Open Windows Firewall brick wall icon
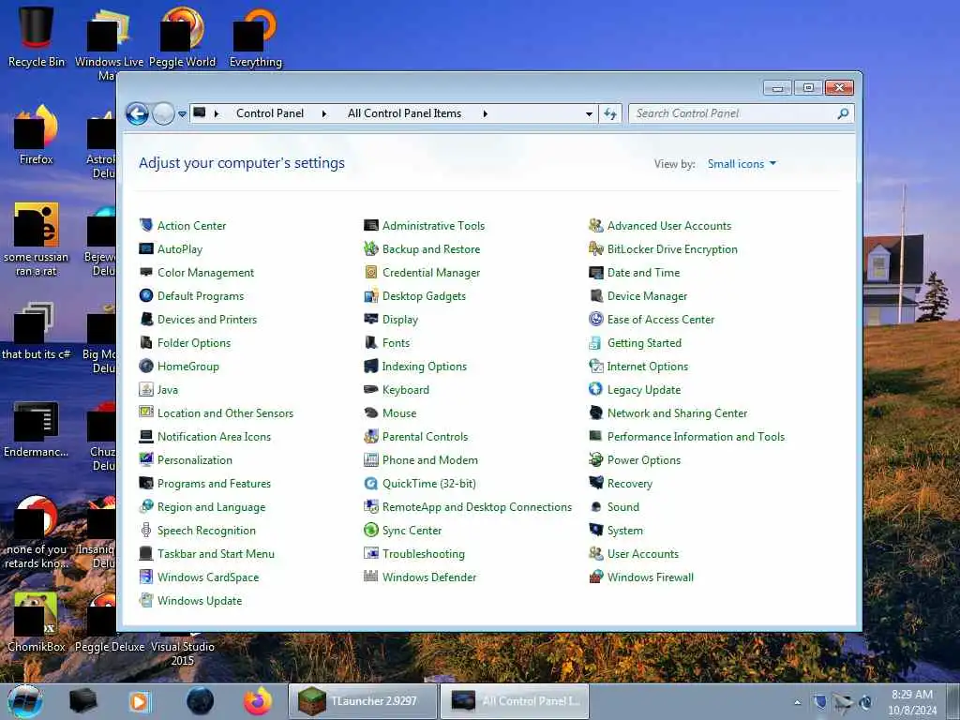 595,577
